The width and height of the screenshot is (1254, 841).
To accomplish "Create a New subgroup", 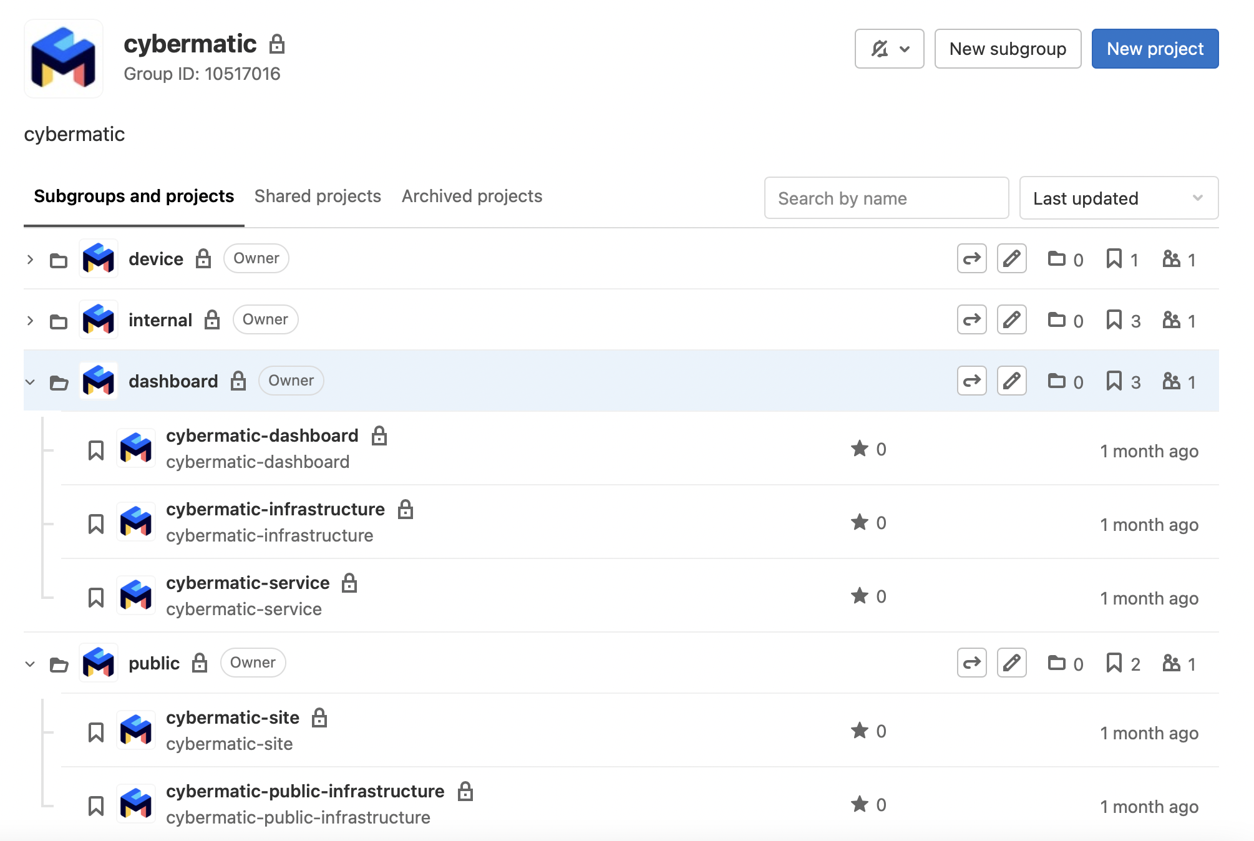I will (1007, 48).
